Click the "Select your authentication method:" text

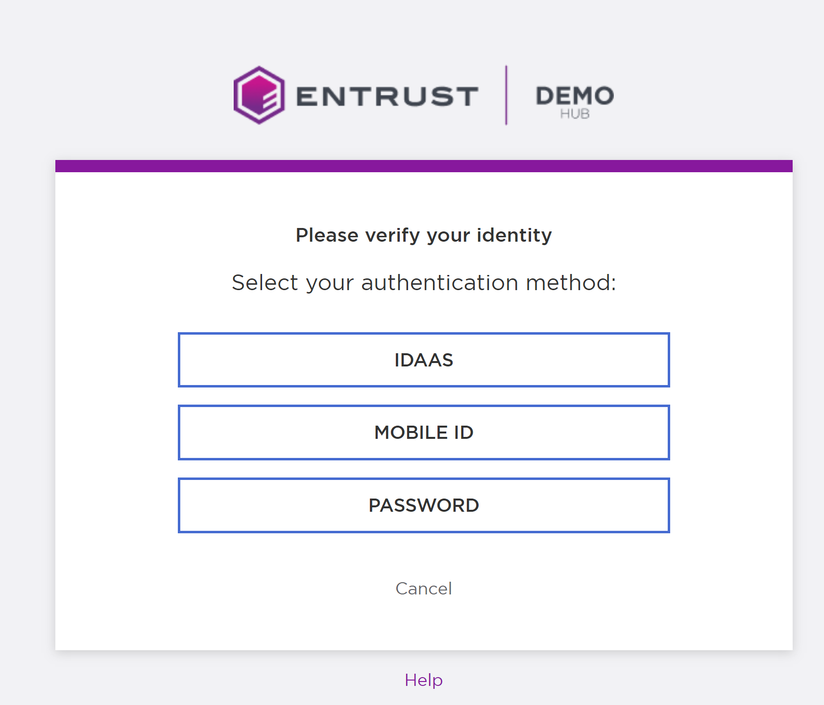[424, 283]
